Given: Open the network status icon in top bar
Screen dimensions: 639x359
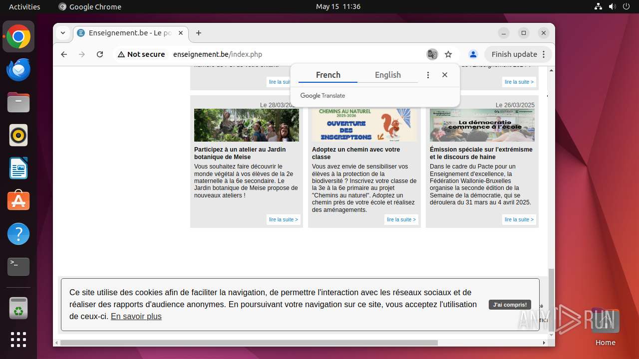Looking at the screenshot, I should [x=599, y=6].
